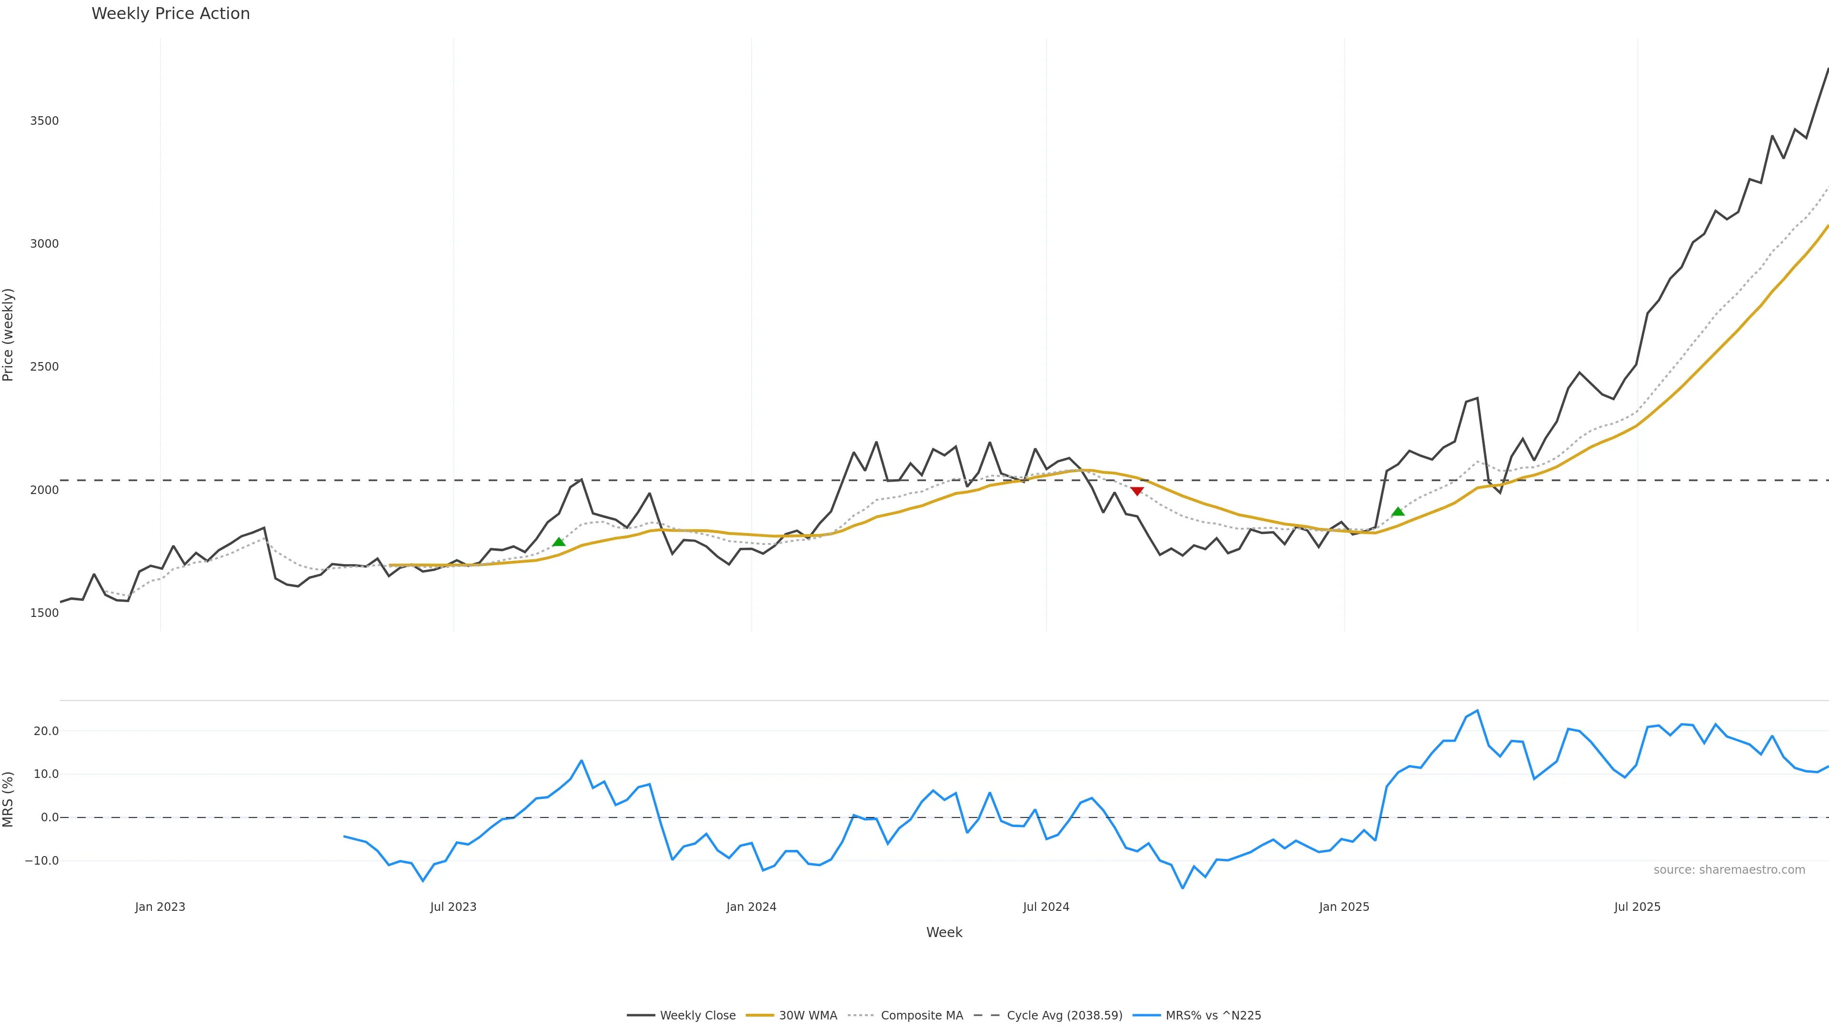
Task: Click the dotted Composite MA legend swatch
Action: (861, 1016)
